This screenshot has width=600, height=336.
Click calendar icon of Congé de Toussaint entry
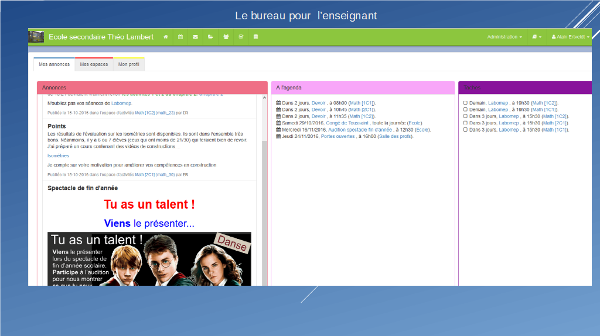coord(278,123)
